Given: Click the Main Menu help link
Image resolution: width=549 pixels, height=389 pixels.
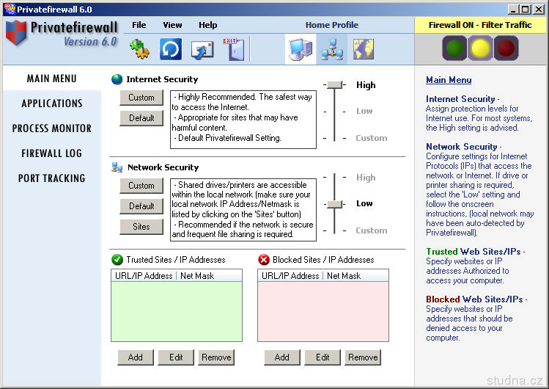Looking at the screenshot, I should tap(449, 80).
